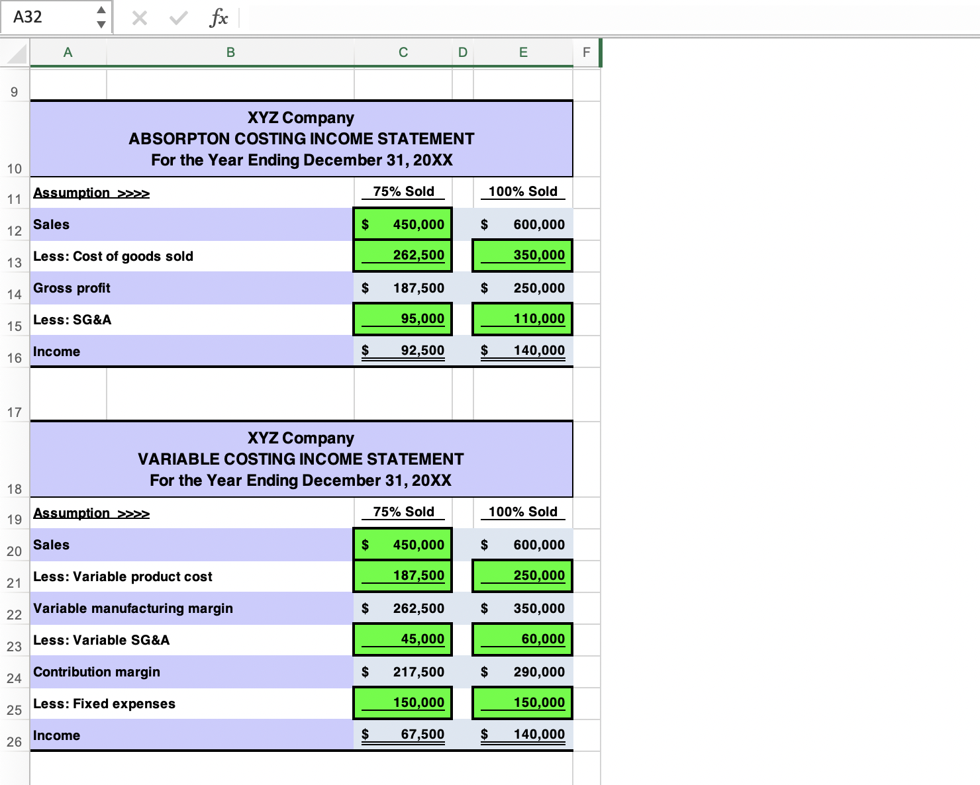Select column C header
The height and width of the screenshot is (785, 980).
point(403,52)
